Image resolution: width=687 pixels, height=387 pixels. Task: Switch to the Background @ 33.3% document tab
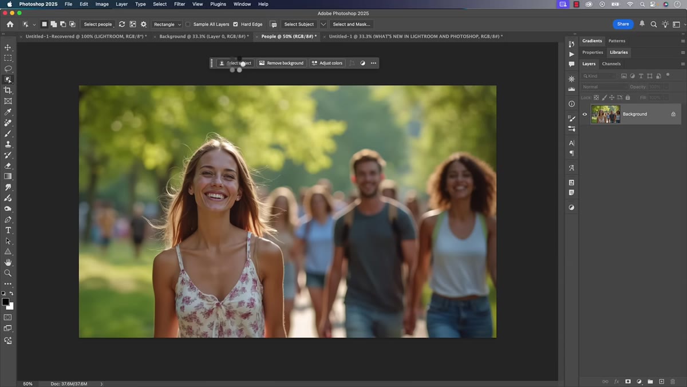203,36
